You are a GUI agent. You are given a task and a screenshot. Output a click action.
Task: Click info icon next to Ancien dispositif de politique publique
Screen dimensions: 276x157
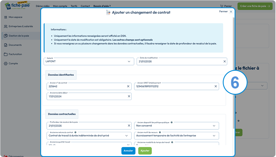(x=172, y=122)
